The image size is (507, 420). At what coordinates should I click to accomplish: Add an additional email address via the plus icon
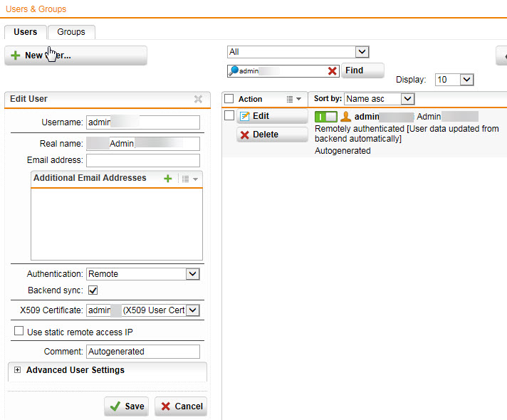coord(168,179)
